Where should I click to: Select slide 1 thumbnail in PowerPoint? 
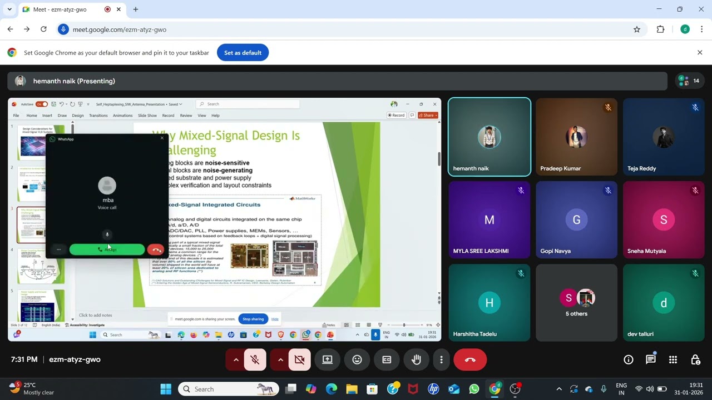click(42, 143)
